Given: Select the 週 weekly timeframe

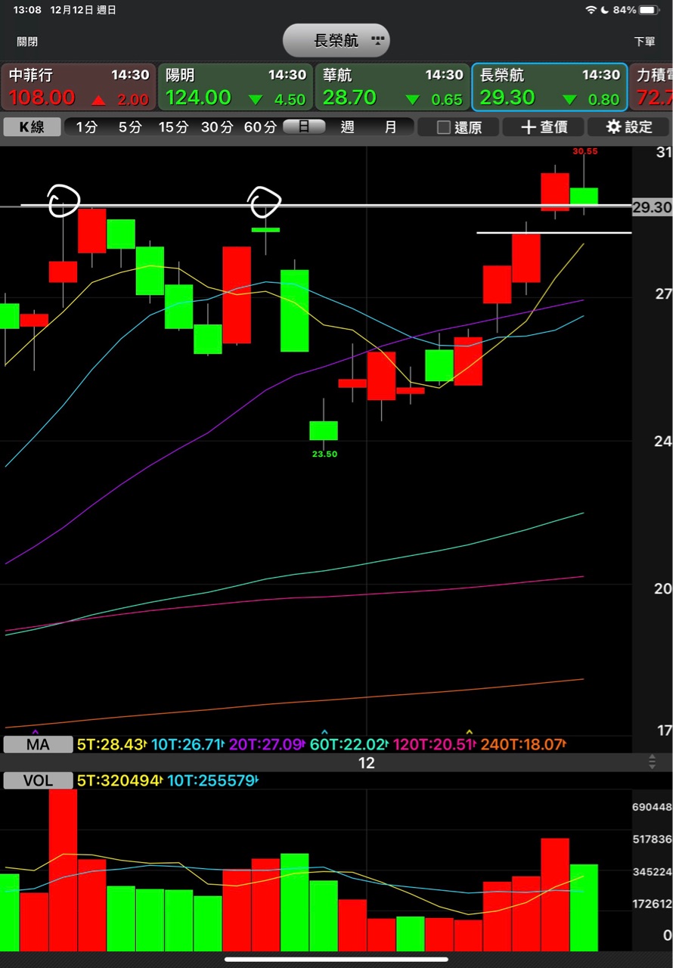Looking at the screenshot, I should pyautogui.click(x=347, y=127).
